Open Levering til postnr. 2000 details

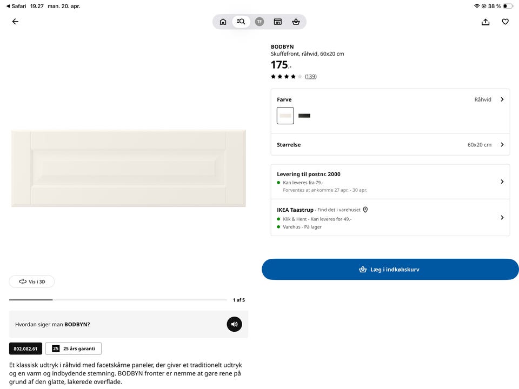coord(390,182)
